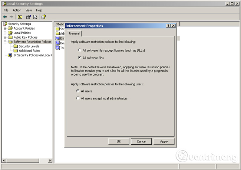Select the Account Policies tree label
The height and width of the screenshot is (170, 241).
click(x=24, y=28)
